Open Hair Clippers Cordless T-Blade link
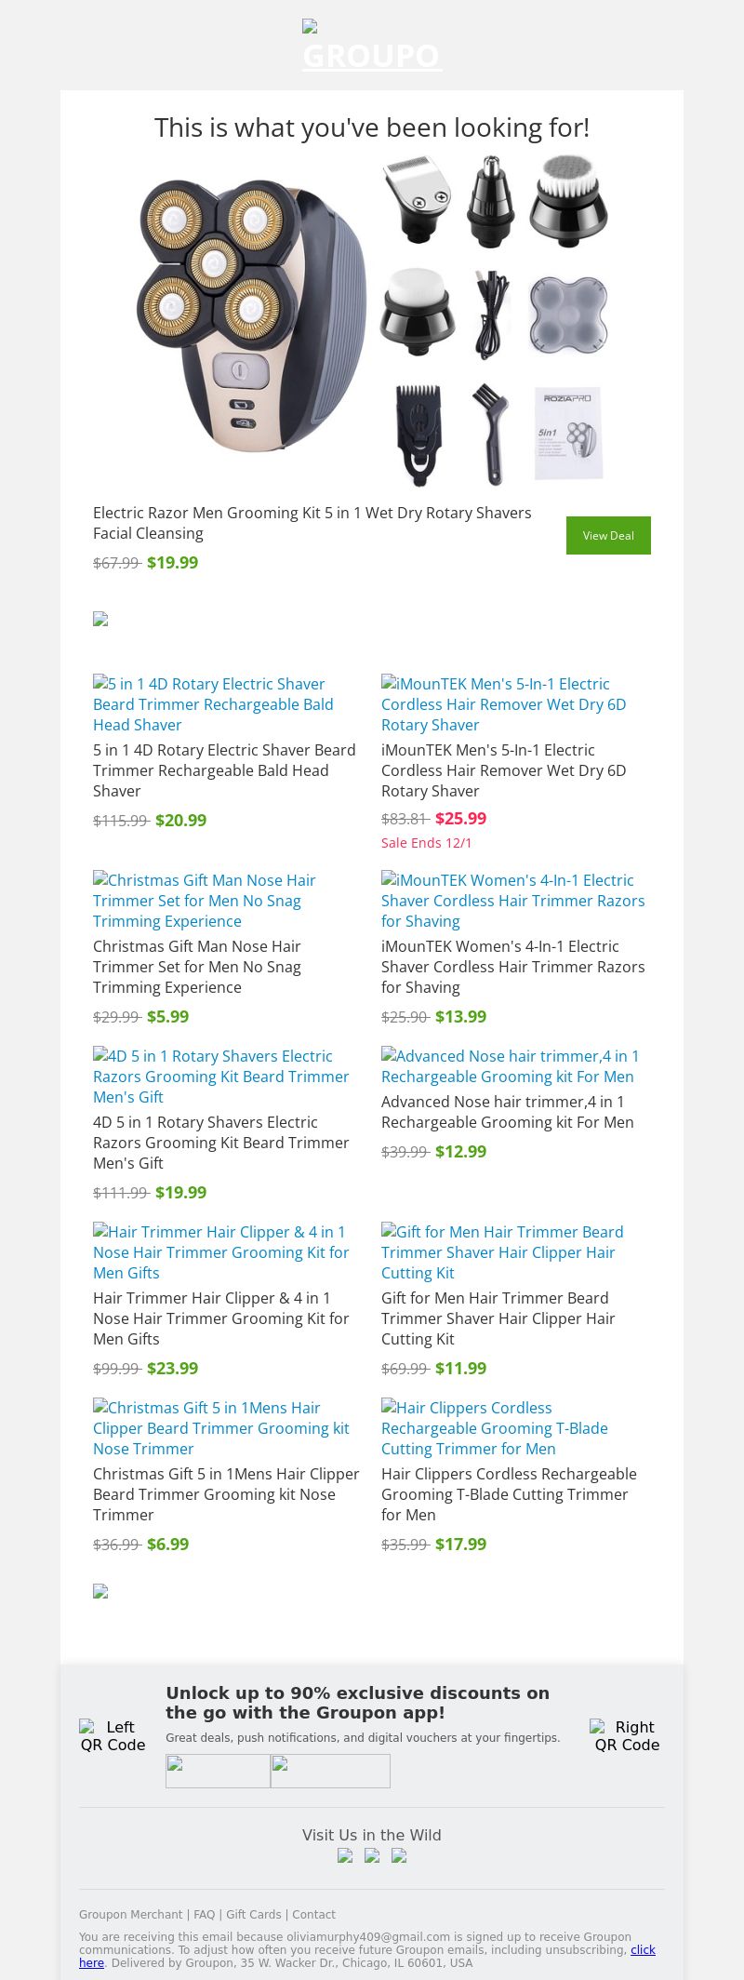 pyautogui.click(x=494, y=1428)
